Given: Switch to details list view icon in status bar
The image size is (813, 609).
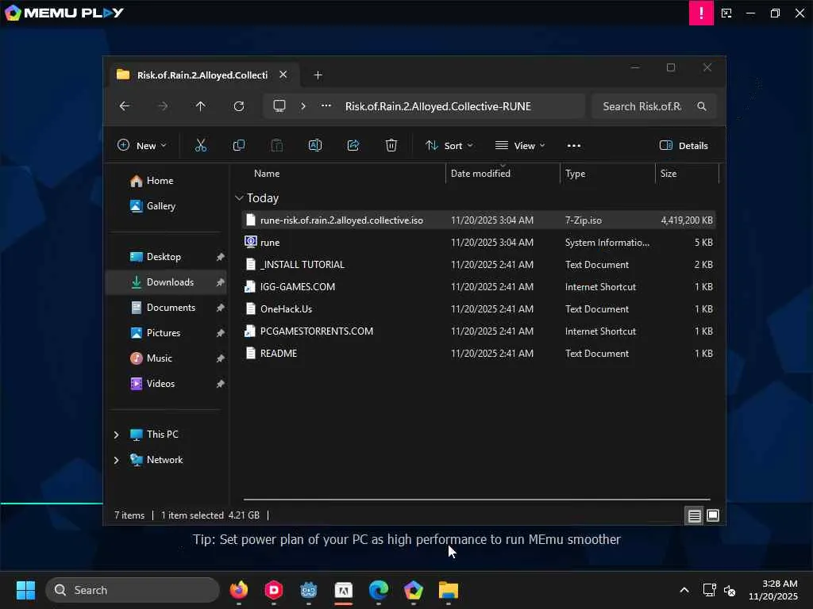Looking at the screenshot, I should tap(694, 515).
